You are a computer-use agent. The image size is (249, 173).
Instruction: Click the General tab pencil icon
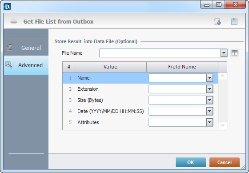coord(10,48)
